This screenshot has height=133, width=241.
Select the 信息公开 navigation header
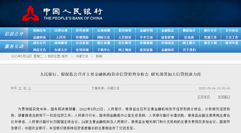[14, 34]
